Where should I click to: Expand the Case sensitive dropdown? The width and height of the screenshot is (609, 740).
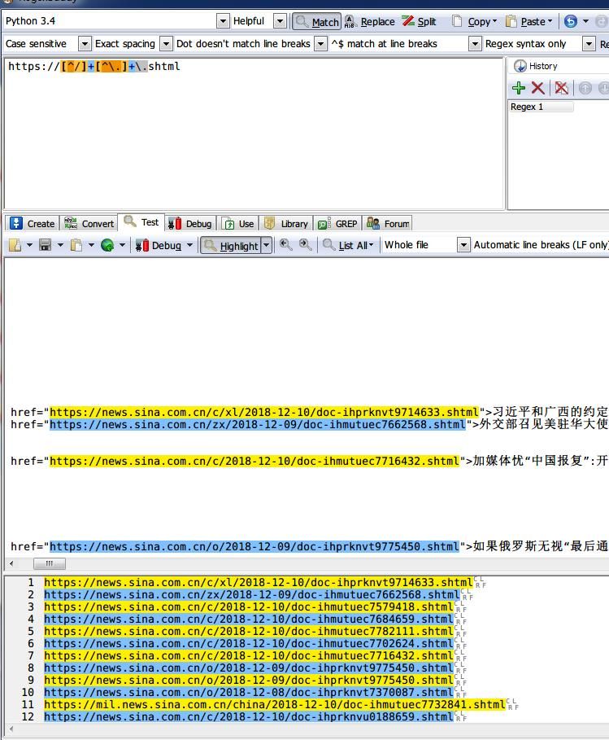pyautogui.click(x=85, y=44)
